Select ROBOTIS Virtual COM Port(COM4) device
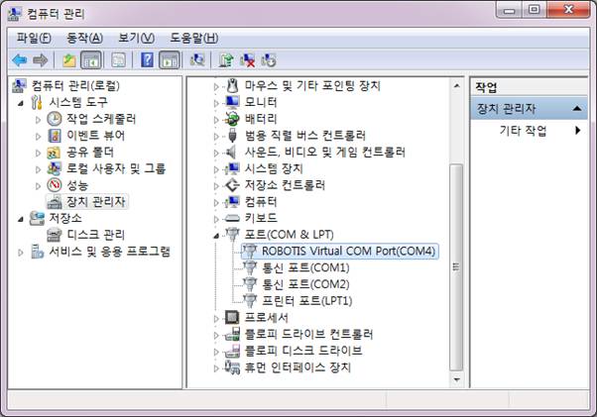The width and height of the screenshot is (597, 417). pyautogui.click(x=349, y=251)
